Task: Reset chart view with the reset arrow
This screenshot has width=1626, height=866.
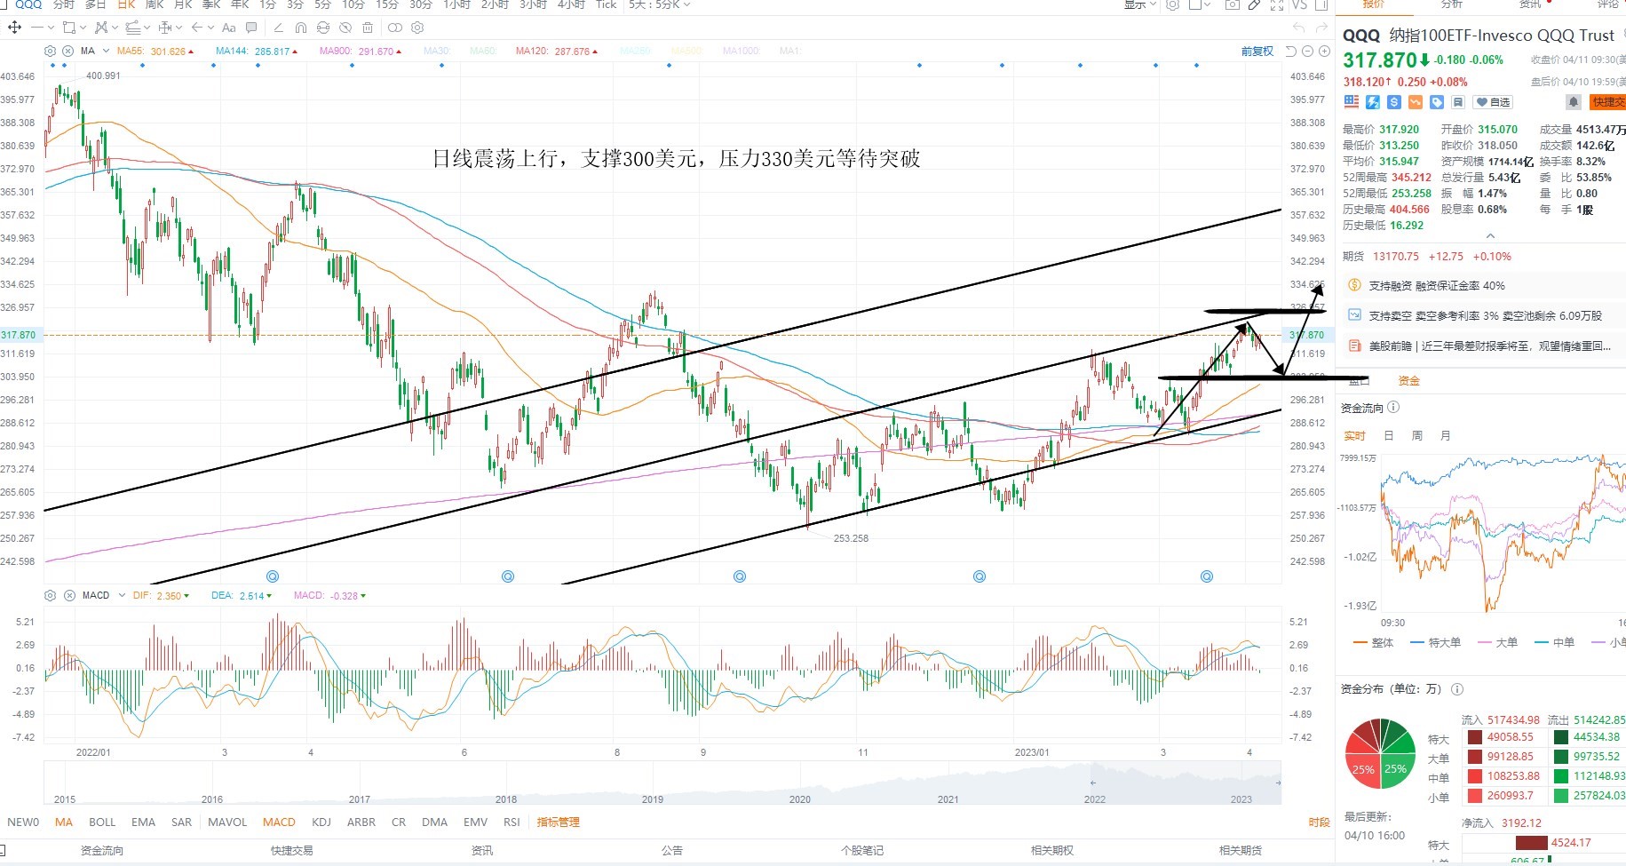Action: pyautogui.click(x=1291, y=52)
